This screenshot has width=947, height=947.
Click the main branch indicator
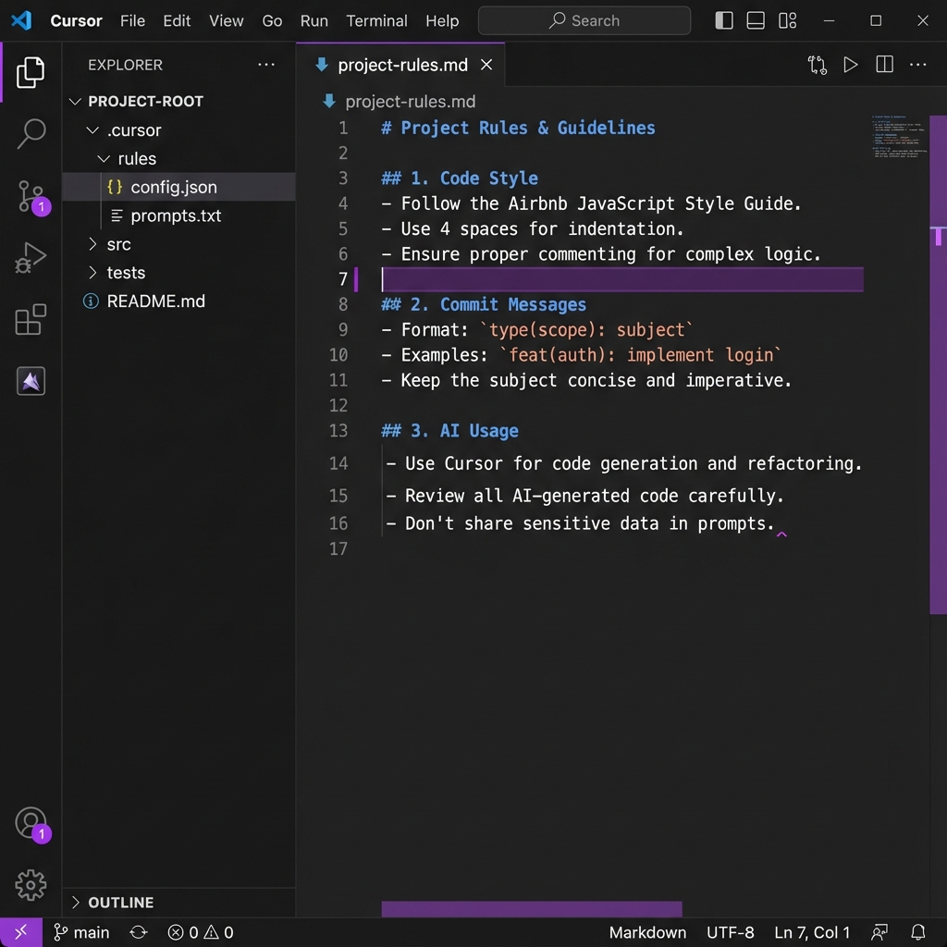click(81, 932)
